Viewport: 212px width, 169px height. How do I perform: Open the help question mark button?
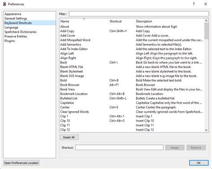tap(194, 4)
